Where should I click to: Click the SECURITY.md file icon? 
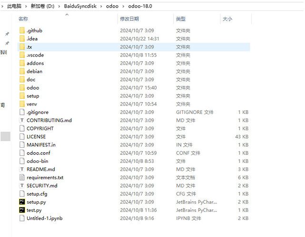22,185
